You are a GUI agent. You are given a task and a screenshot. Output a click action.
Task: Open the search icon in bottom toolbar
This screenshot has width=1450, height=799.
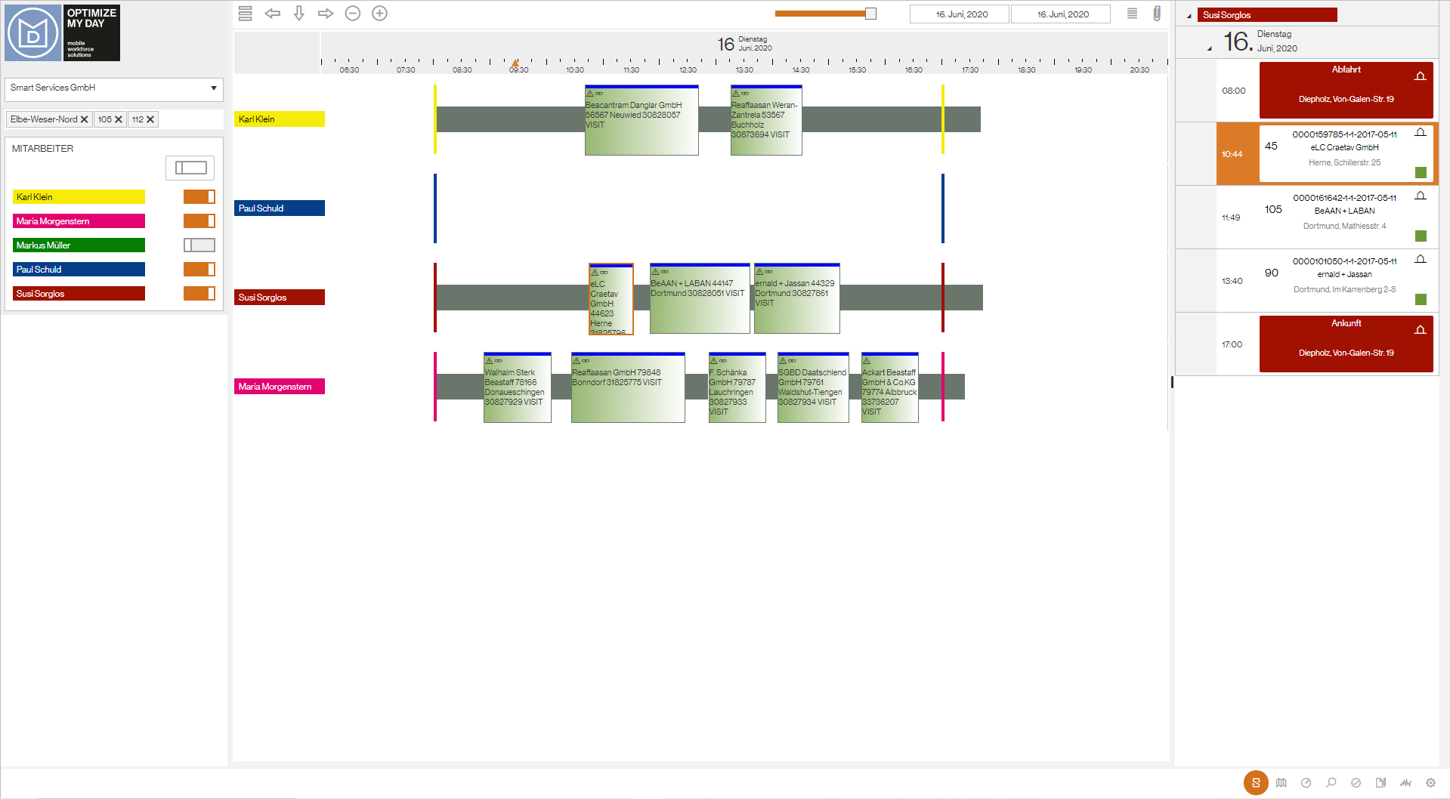point(1331,783)
